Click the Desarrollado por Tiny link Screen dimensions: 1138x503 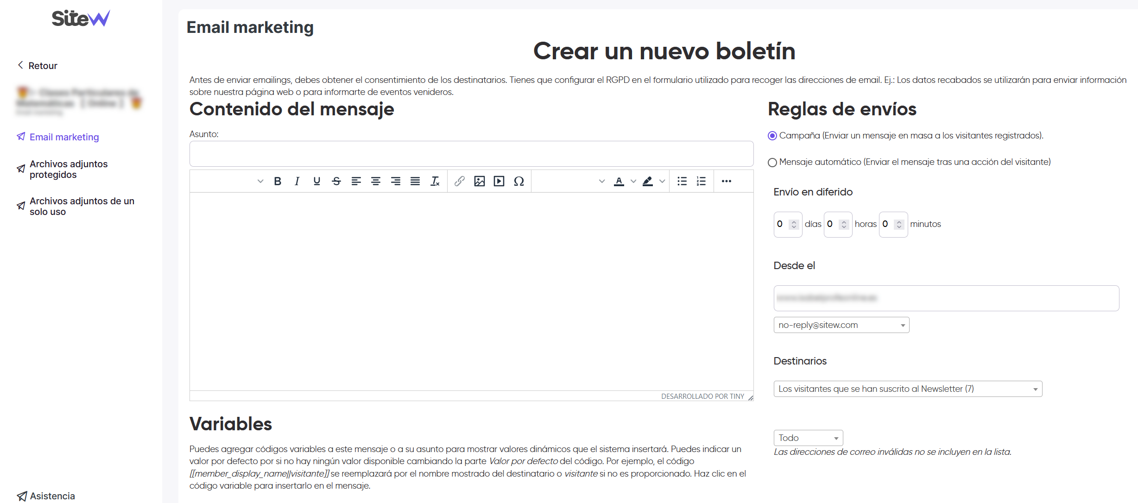[x=702, y=396]
